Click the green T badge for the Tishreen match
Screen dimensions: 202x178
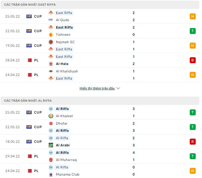point(193,31)
